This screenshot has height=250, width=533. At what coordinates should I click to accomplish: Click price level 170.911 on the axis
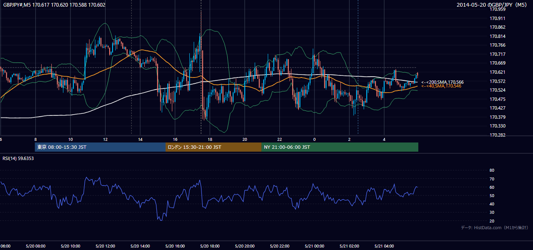[498, 18]
